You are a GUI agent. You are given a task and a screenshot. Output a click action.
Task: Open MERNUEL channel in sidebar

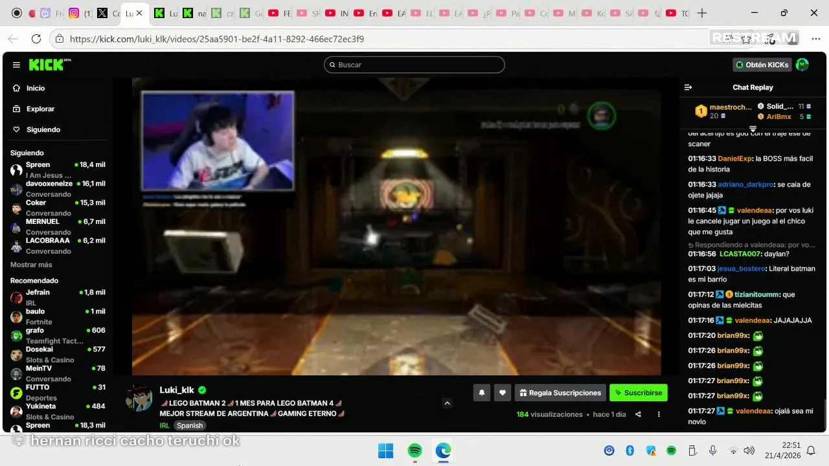(x=57, y=227)
